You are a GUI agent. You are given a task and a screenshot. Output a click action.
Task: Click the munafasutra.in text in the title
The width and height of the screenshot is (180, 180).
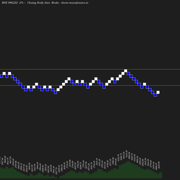[x=78, y=3]
